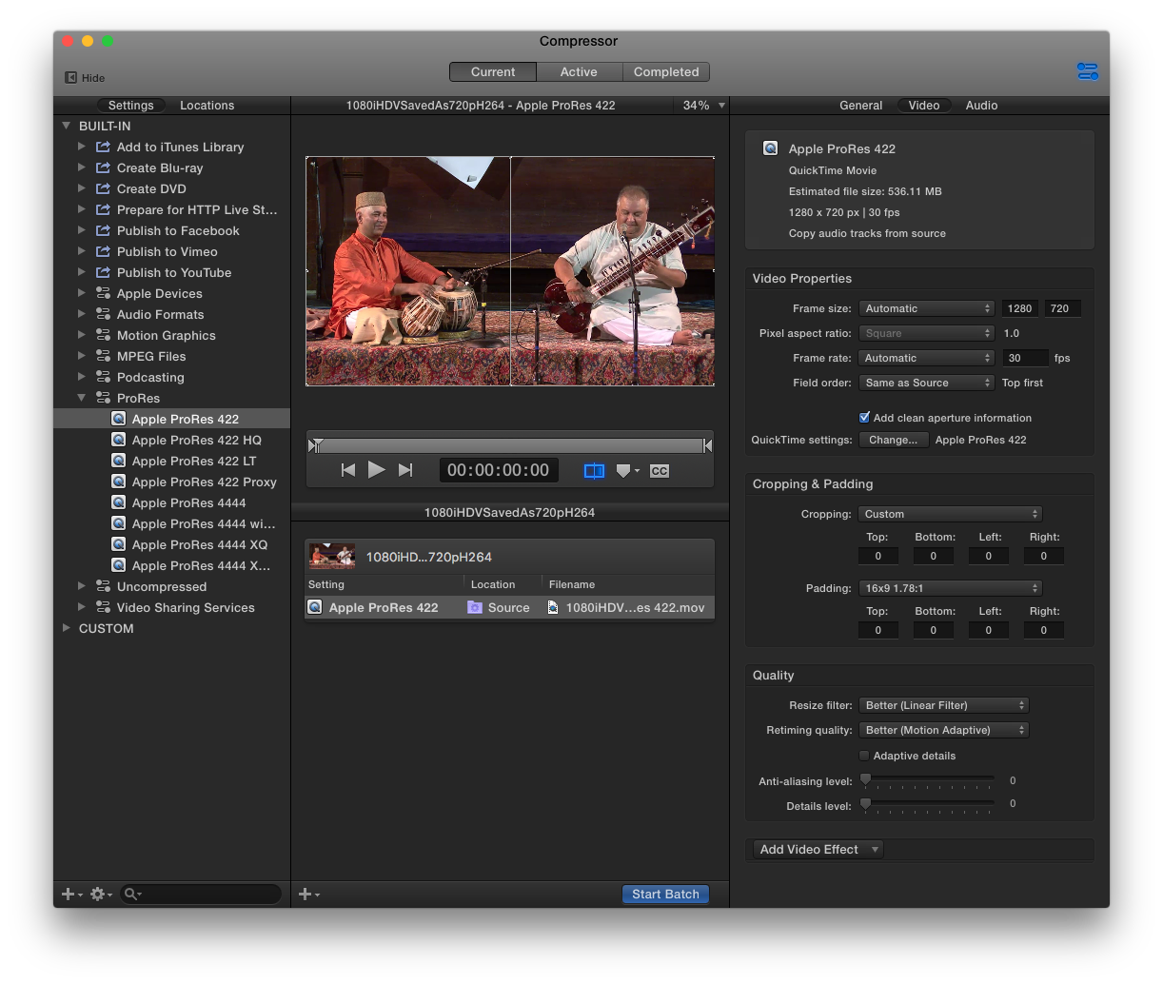Expand the CUSTOM group
This screenshot has height=984, width=1163.
[x=67, y=628]
